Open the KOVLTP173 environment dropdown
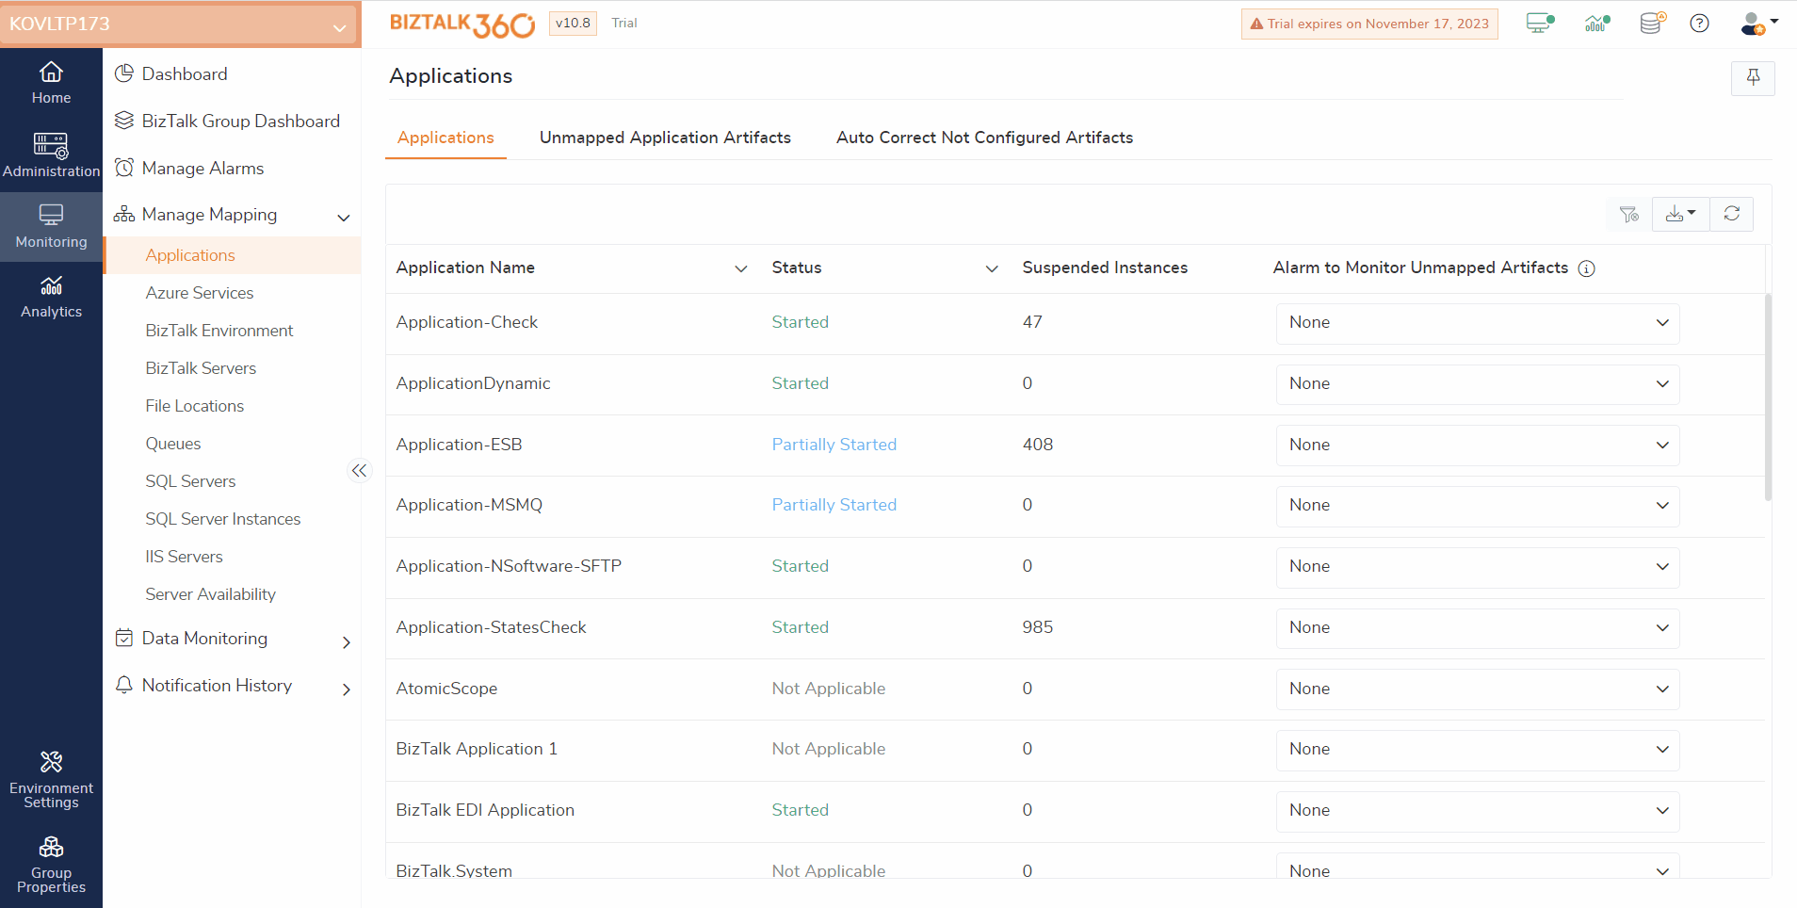Screen dimensions: 1797x908 point(180,24)
